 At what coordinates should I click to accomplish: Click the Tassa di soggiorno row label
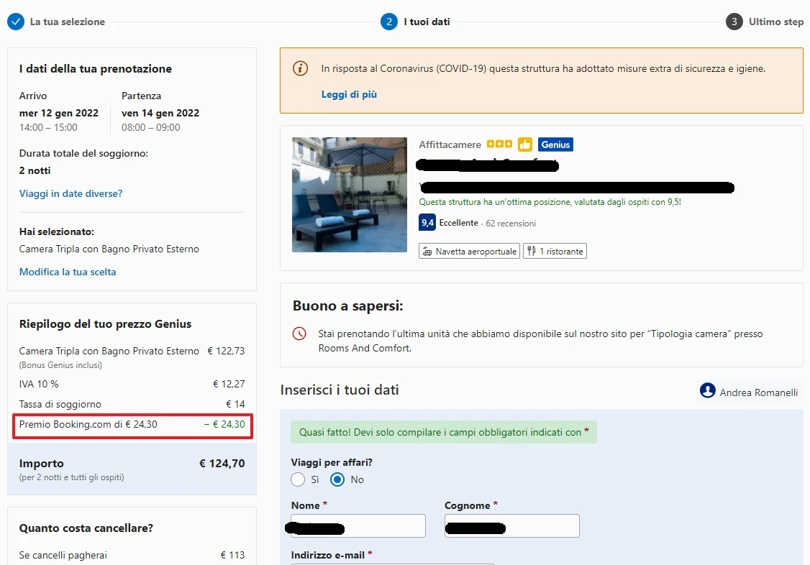pyautogui.click(x=60, y=404)
